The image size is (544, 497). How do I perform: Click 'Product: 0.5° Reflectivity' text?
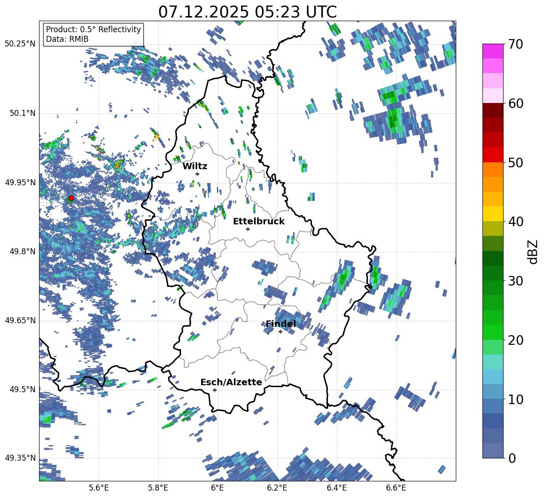click(93, 29)
